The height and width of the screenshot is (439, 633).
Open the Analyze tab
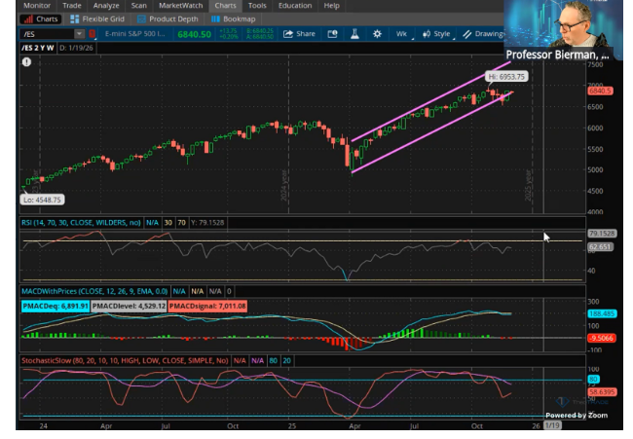point(106,5)
